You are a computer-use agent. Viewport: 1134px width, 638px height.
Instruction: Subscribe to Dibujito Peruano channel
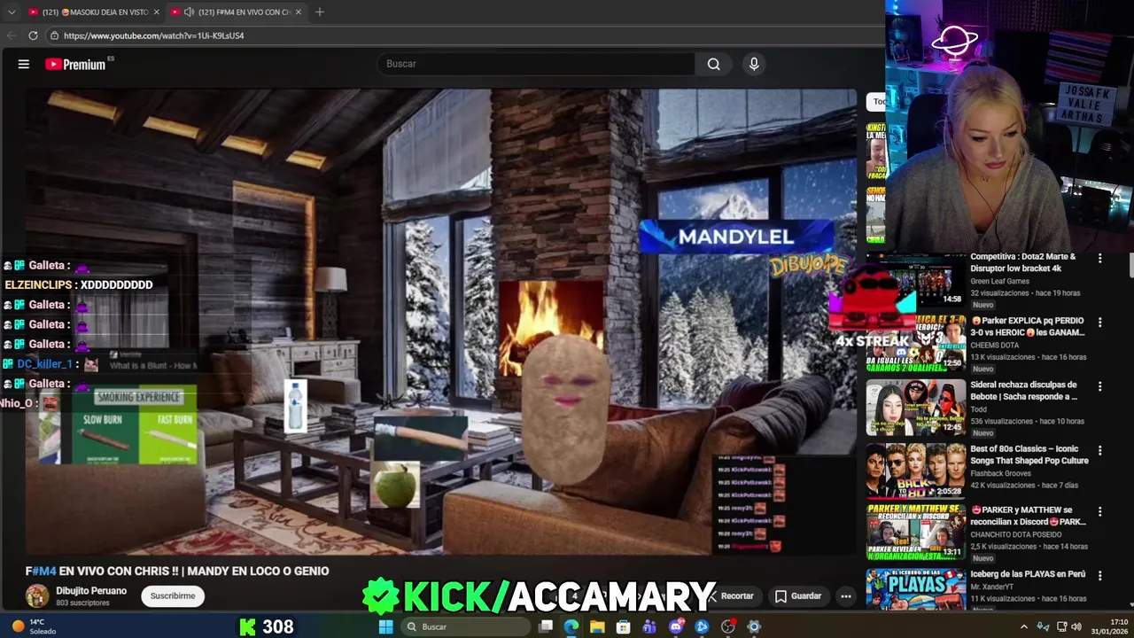pyautogui.click(x=173, y=595)
